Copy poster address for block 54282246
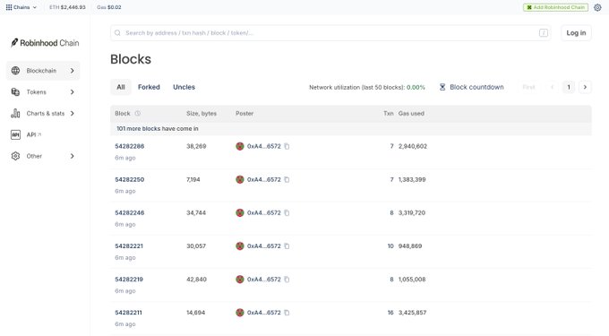The height and width of the screenshot is (336, 609). pos(287,213)
